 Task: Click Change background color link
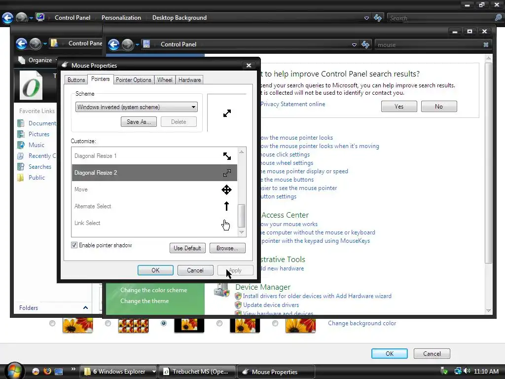pyautogui.click(x=362, y=323)
